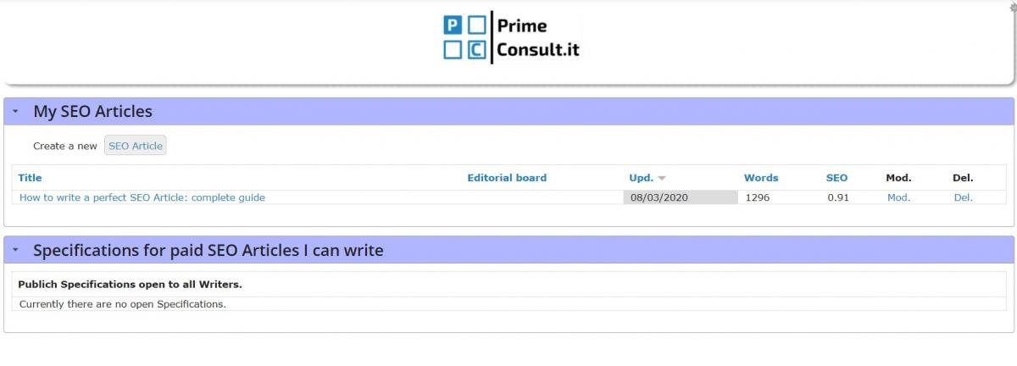Select the 0.91 SEO score cell
Screen dimensions: 1017x366
(850, 197)
